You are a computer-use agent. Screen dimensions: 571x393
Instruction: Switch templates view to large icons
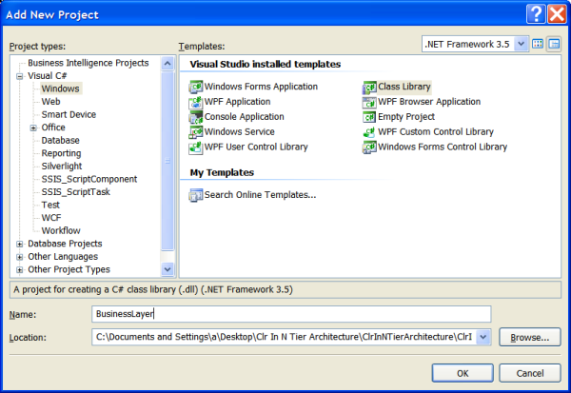pyautogui.click(x=538, y=44)
